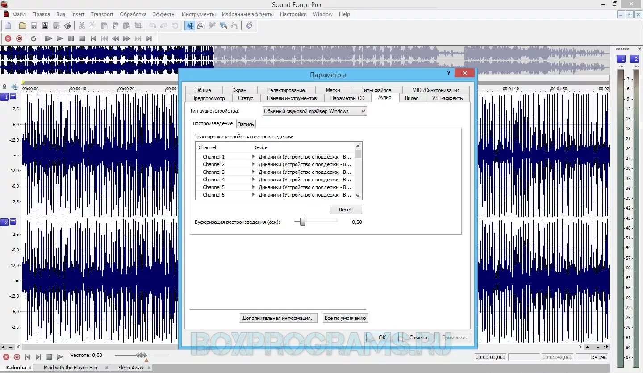Image resolution: width=643 pixels, height=373 pixels.
Task: Open the Видео tab in Параметры
Action: point(412,98)
